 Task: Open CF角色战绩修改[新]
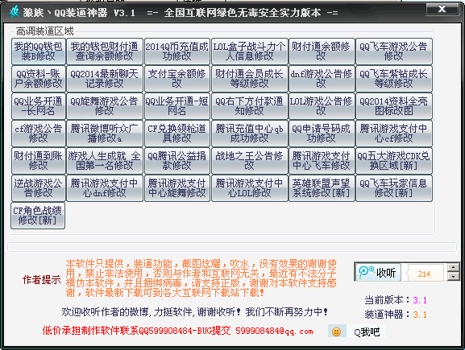38,216
